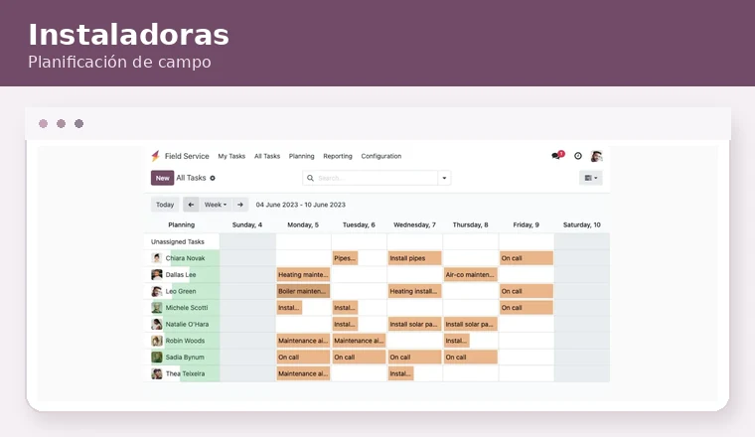
Task: Open the chat messages icon with badge
Action: coord(557,156)
